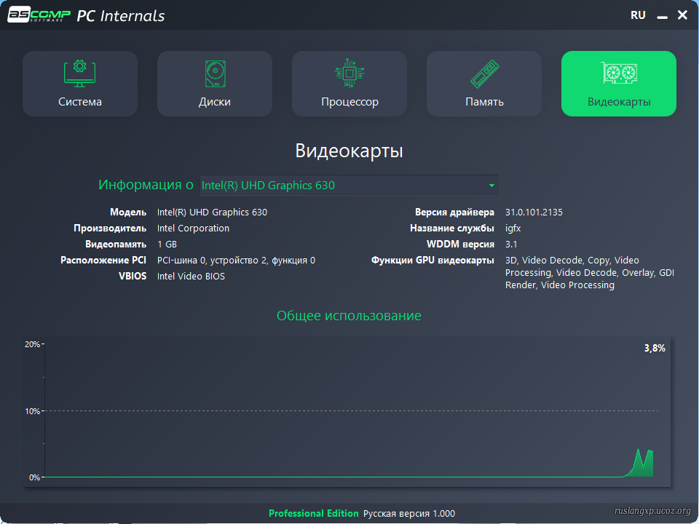Click the video memory value 1 GB
This screenshot has height=524, width=699.
point(167,245)
